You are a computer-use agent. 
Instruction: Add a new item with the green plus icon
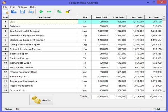41,12
